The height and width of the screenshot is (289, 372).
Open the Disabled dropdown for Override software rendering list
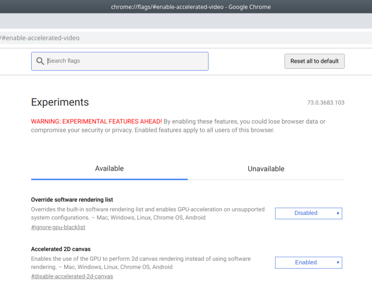[308, 213]
